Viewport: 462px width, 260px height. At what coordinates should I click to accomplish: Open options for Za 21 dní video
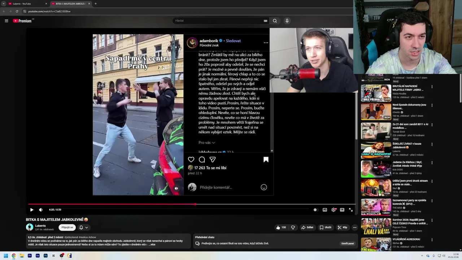coord(432,125)
